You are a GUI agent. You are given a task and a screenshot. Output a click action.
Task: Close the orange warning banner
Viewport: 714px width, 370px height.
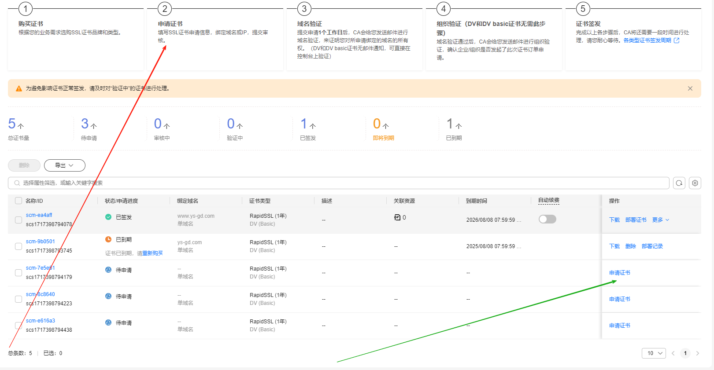point(690,88)
